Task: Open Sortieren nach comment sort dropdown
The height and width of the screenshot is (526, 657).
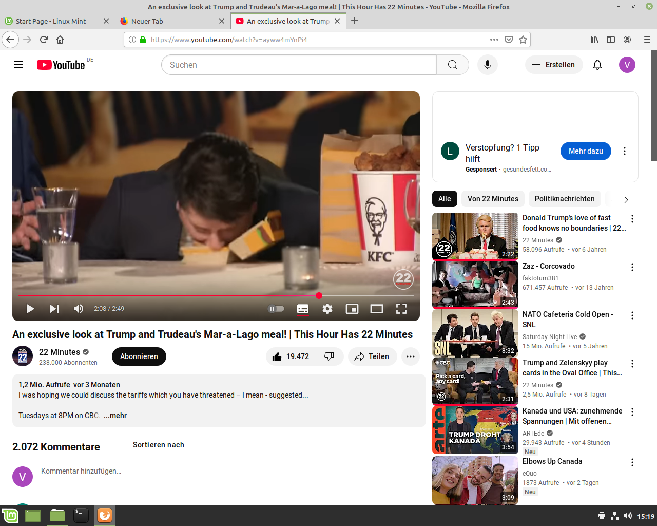Action: point(150,445)
